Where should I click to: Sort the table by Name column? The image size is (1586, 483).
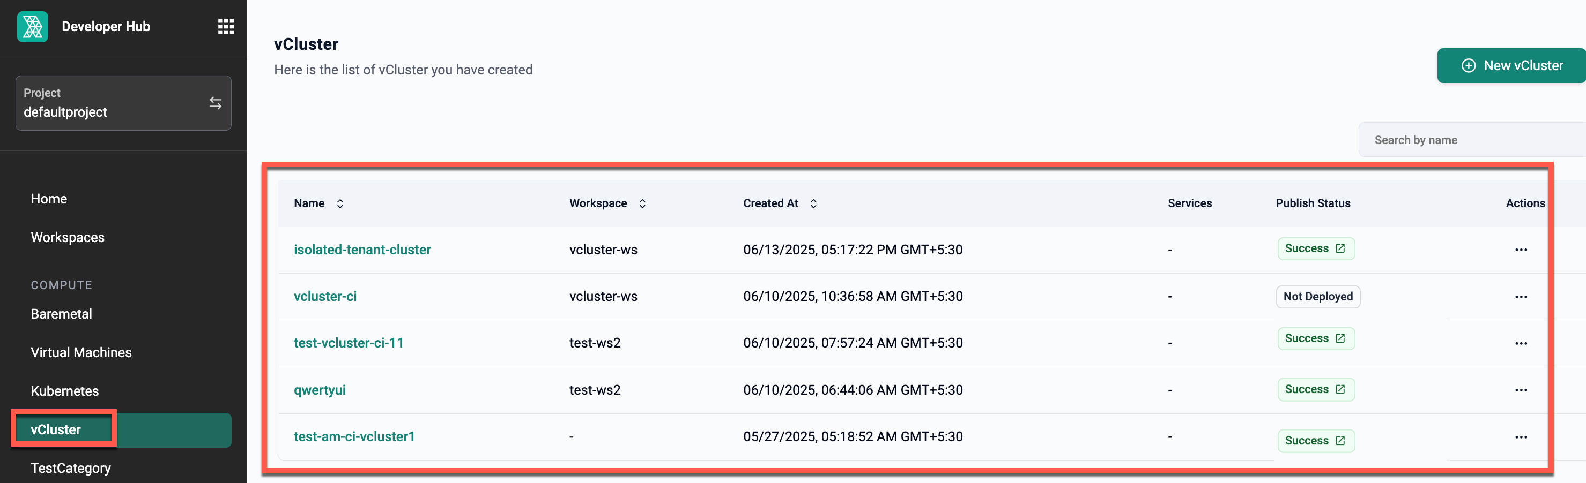pos(340,203)
